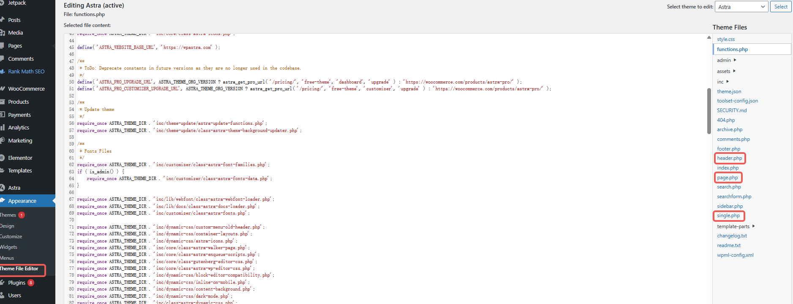Open searchform.php theme file
Viewport: 793px width, 304px height.
point(734,196)
